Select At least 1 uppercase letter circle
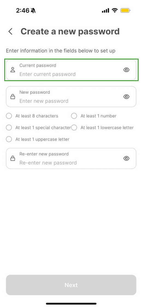The width and height of the screenshot is (142, 307). pyautogui.click(x=9, y=139)
